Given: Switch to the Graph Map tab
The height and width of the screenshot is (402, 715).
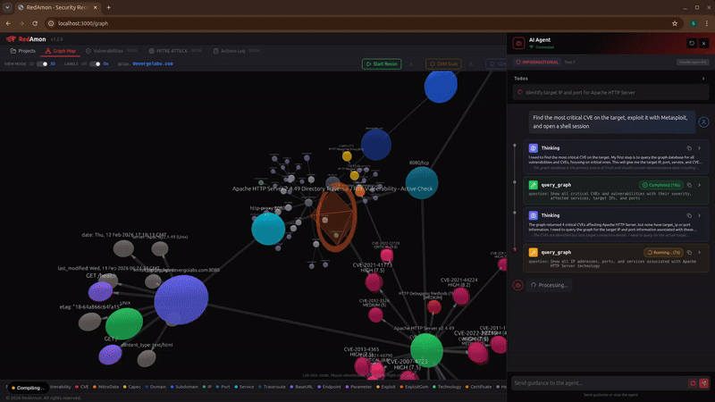Looking at the screenshot, I should tap(60, 51).
